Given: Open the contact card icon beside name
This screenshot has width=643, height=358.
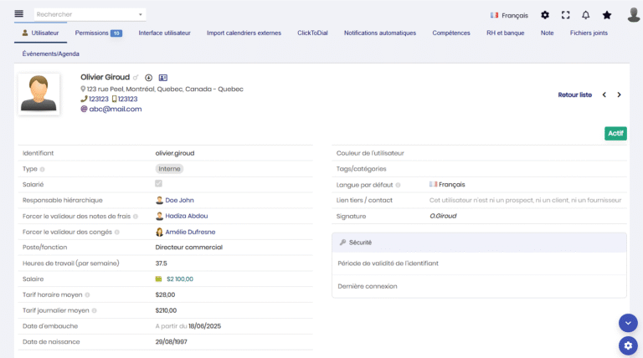Looking at the screenshot, I should (162, 77).
